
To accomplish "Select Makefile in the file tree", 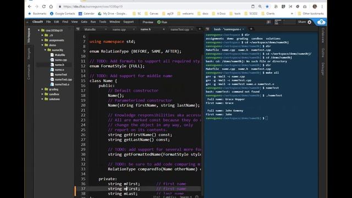I will (60, 55).
